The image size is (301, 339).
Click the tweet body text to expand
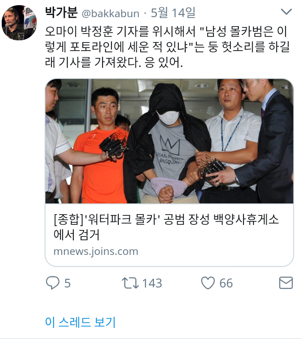tap(167, 47)
